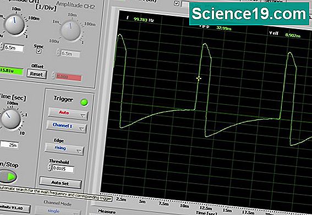Toggle the Sync checkbox

tap(39, 51)
